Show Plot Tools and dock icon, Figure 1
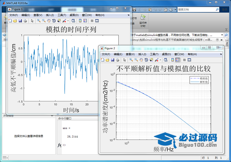 (x=97, y=21)
